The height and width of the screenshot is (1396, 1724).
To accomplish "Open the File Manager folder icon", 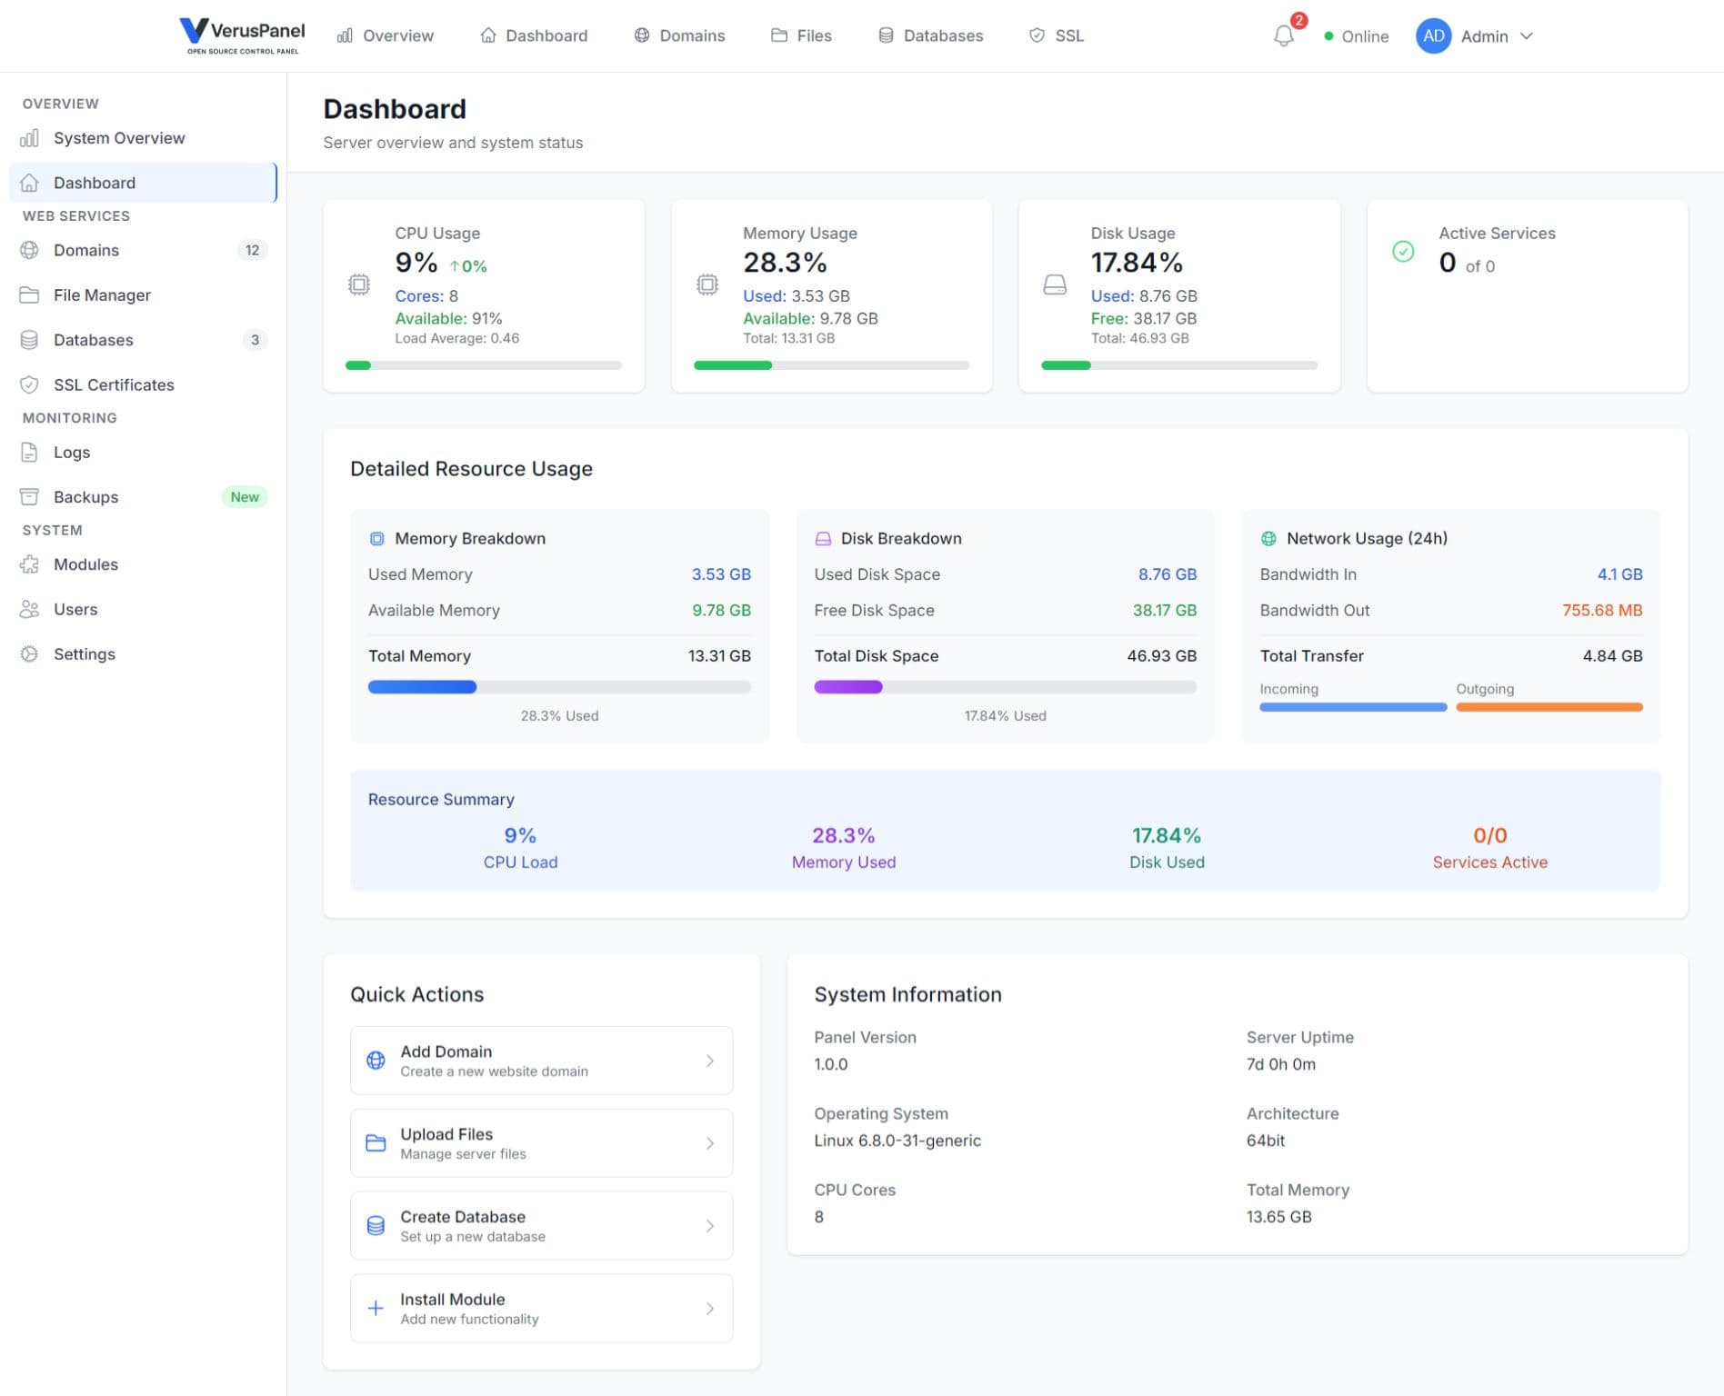I will (30, 294).
